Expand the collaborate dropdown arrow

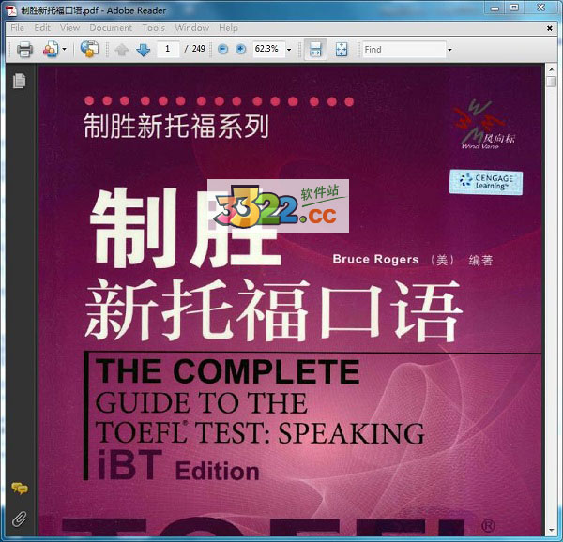(64, 49)
